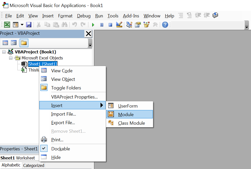The height and width of the screenshot is (169, 251).
Task: Open the Properties Window toolbar icon
Action: click(138, 25)
